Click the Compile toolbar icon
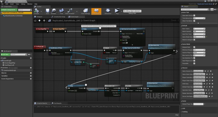Screen dimensions: 218x117 [36, 11]
